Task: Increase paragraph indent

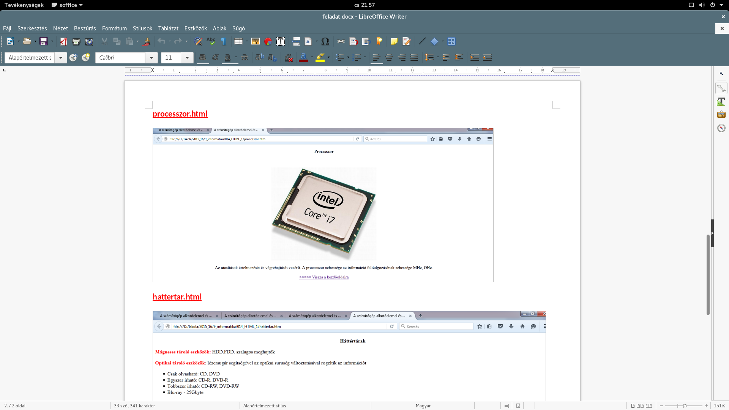Action: [475, 58]
